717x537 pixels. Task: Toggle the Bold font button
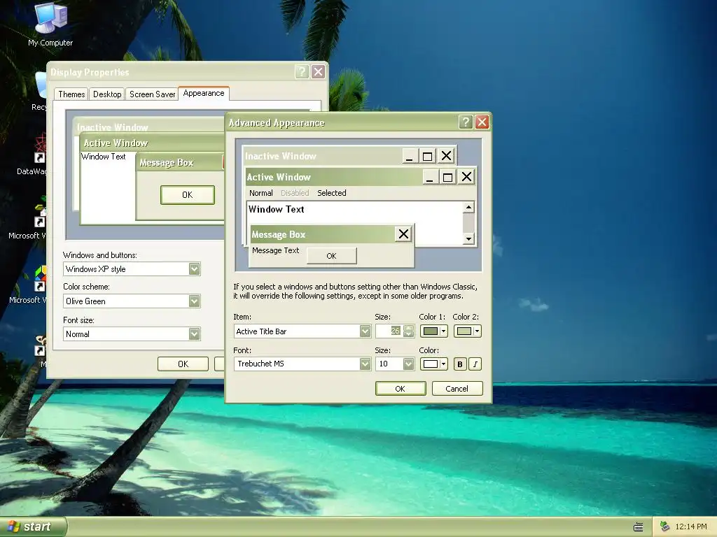[x=460, y=364]
